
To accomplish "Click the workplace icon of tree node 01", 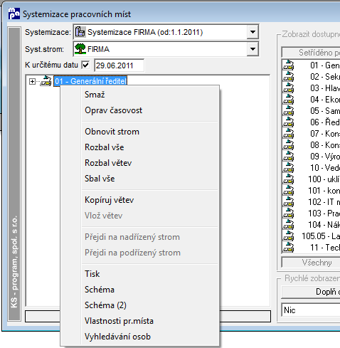I will point(46,81).
